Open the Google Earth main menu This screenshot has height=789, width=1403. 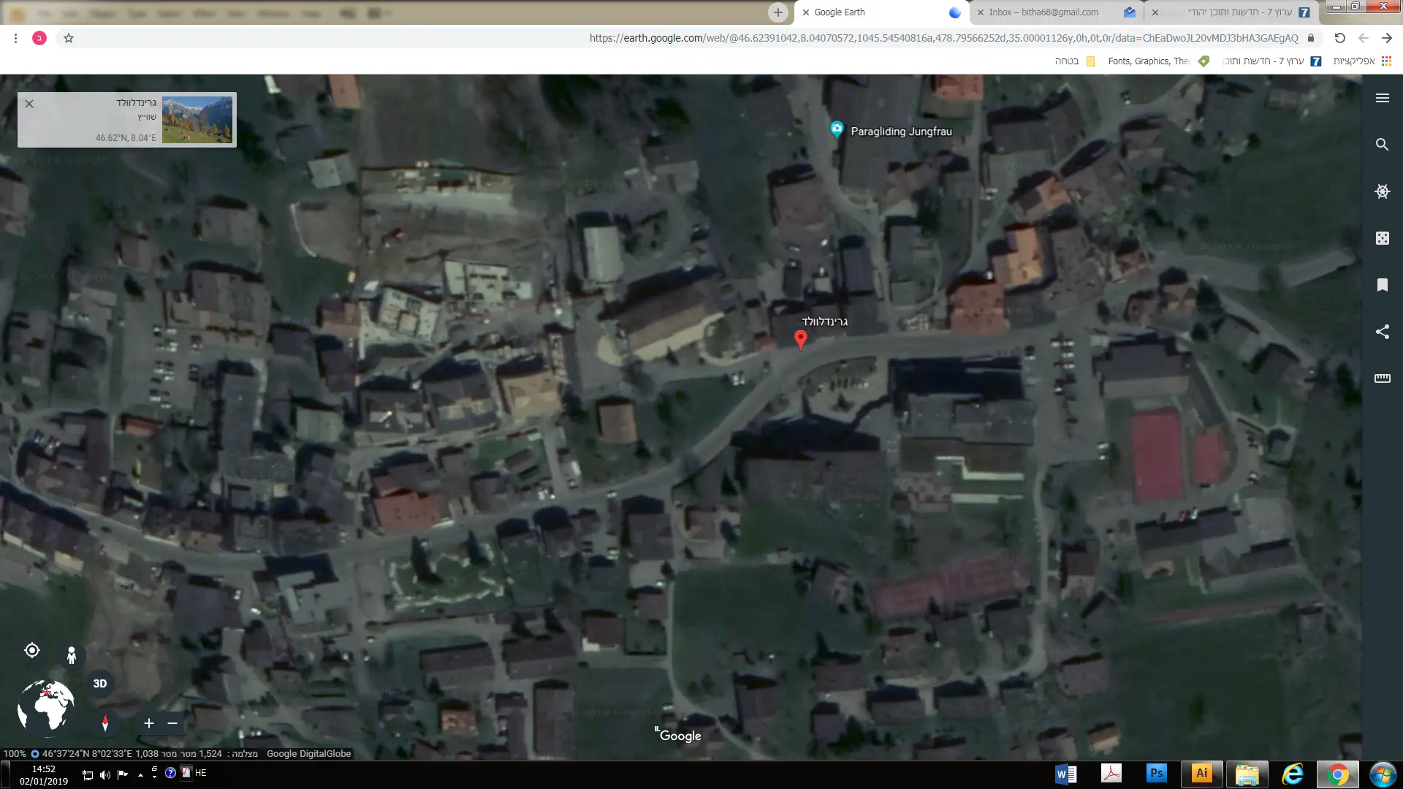pyautogui.click(x=1382, y=98)
